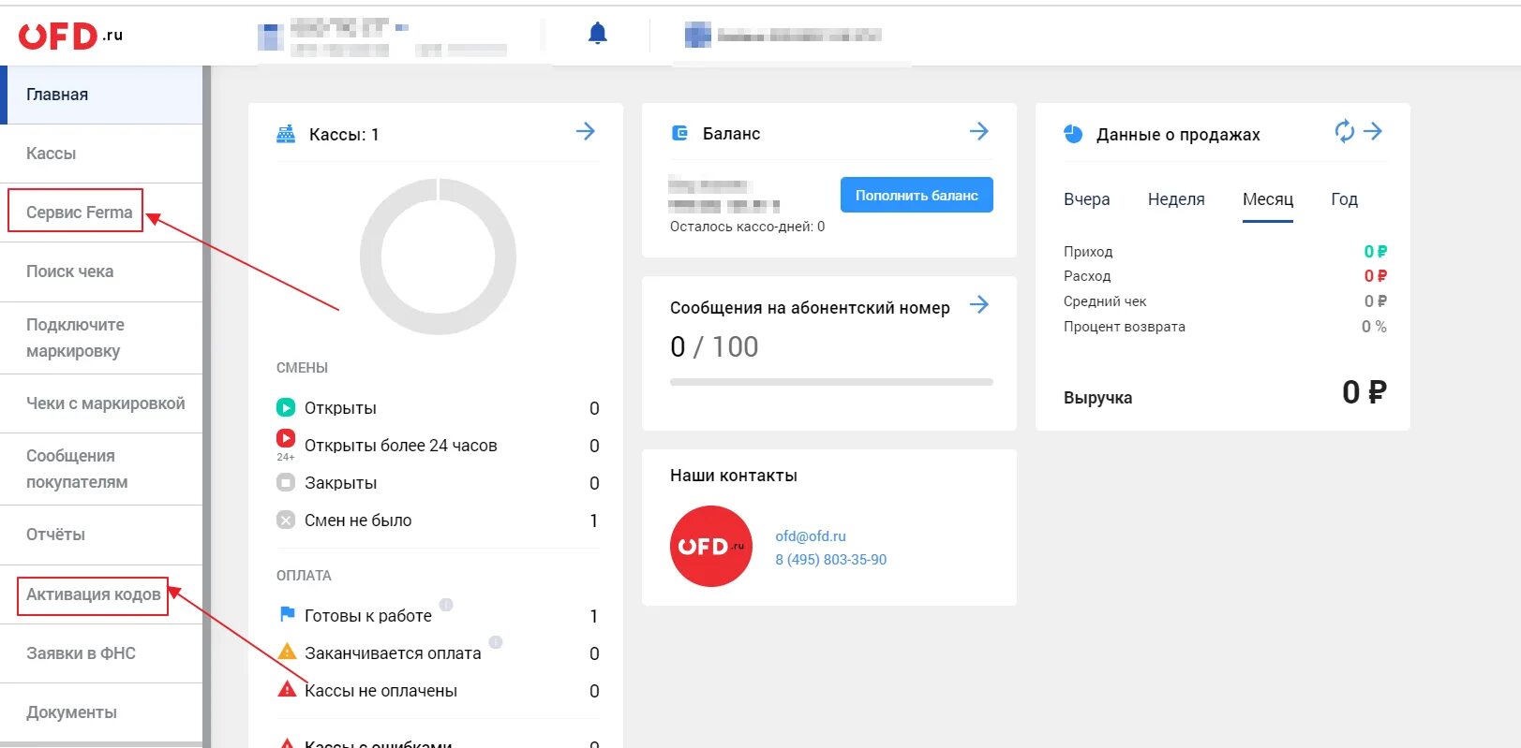Open Чеки с маркировкой sidebar item
Image resolution: width=1521 pixels, height=748 pixels.
click(101, 403)
